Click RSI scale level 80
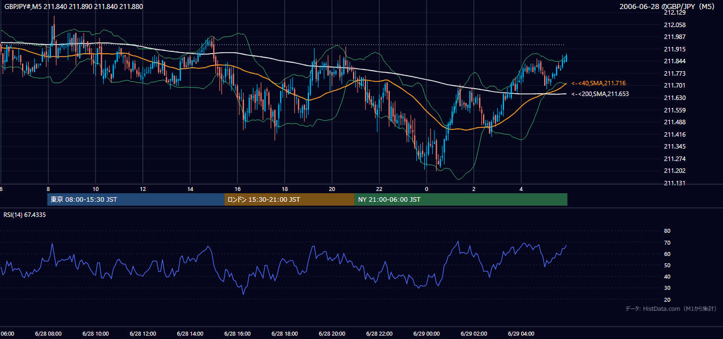 click(667, 231)
